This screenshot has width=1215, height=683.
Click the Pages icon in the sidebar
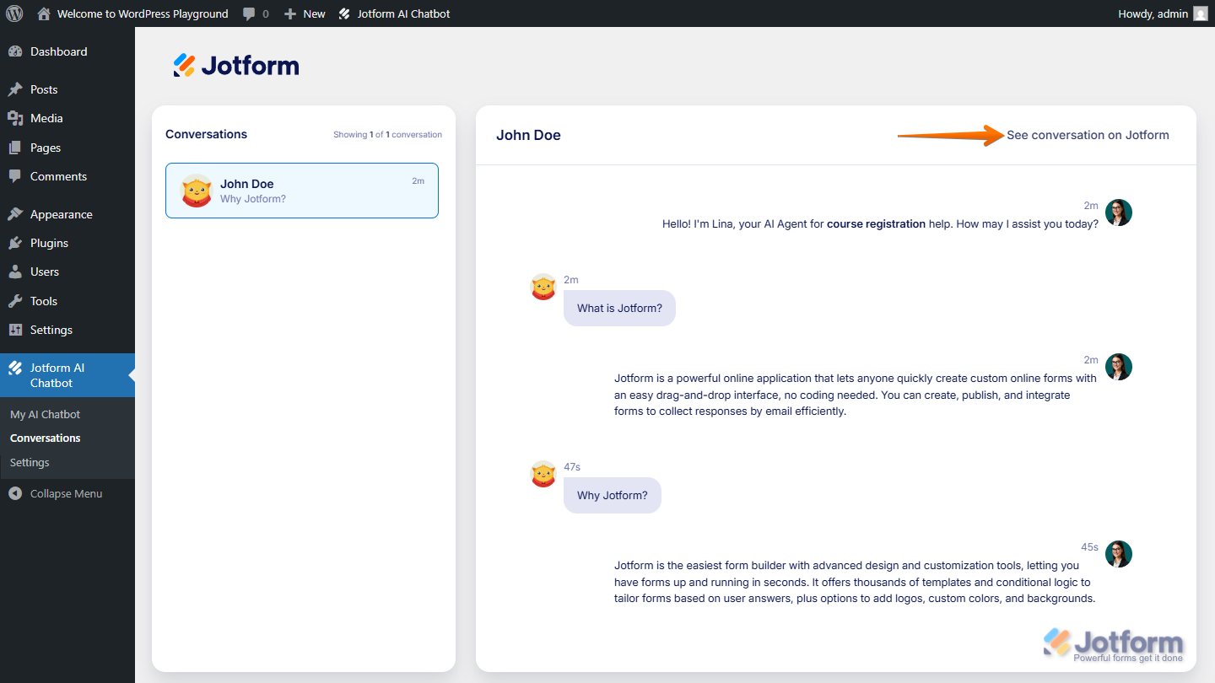click(15, 148)
